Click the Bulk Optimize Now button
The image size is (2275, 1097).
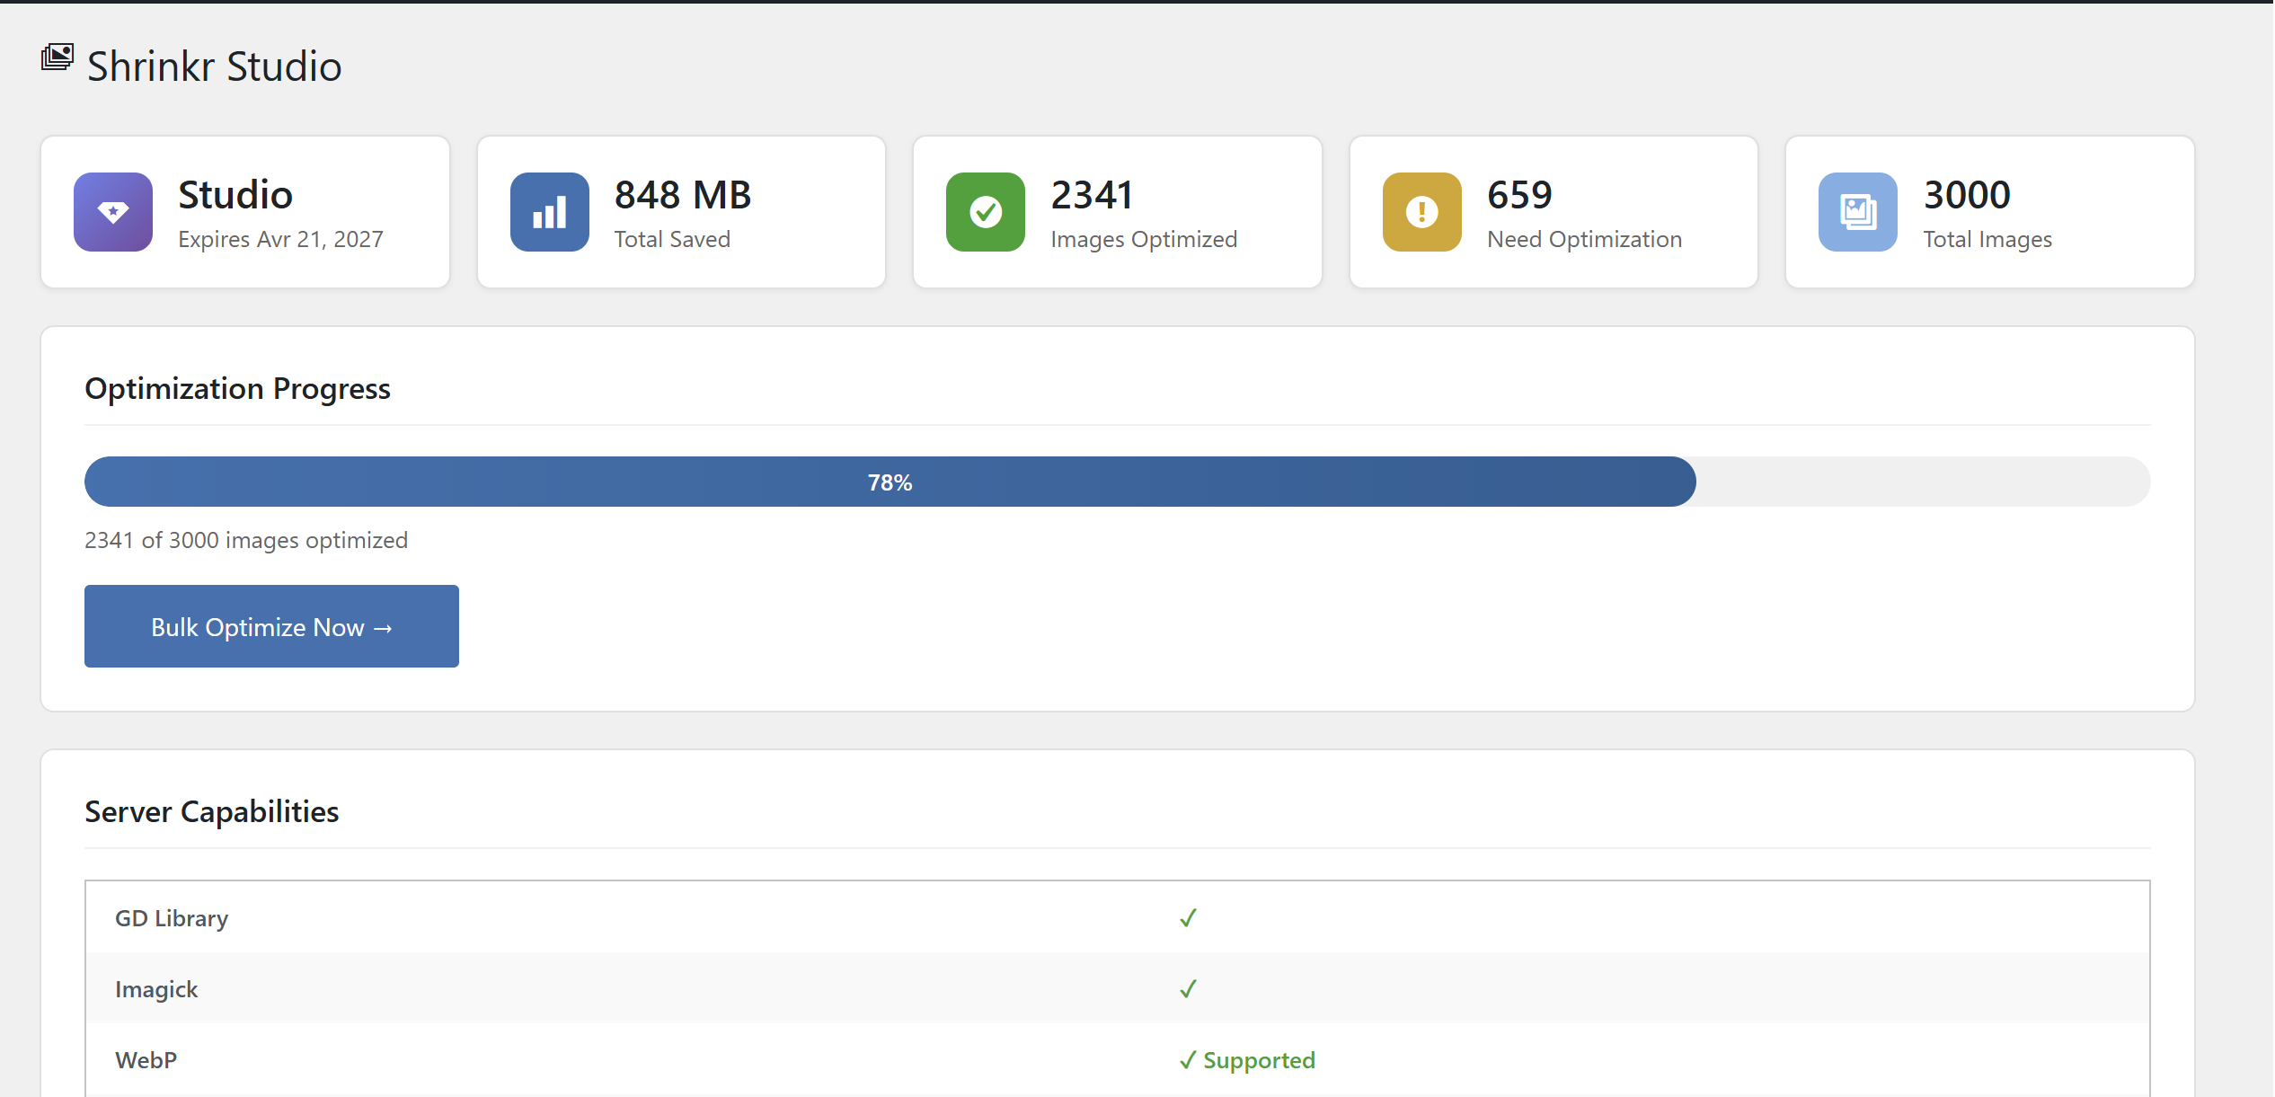(x=271, y=626)
